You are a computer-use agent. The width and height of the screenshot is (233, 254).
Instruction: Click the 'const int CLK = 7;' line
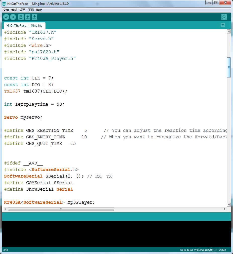pyautogui.click(x=29, y=78)
